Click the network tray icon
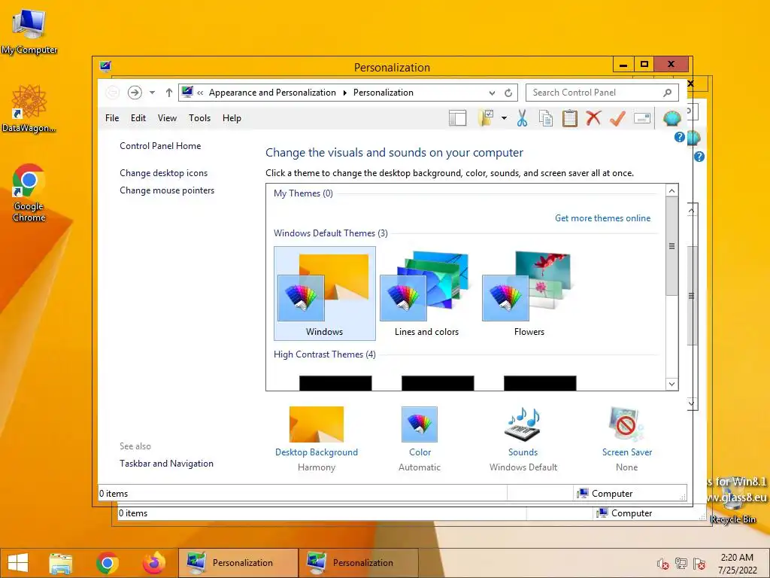Screen dimensions: 770x578 pos(681,563)
